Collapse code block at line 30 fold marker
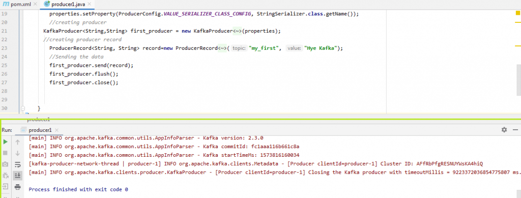 (23, 108)
